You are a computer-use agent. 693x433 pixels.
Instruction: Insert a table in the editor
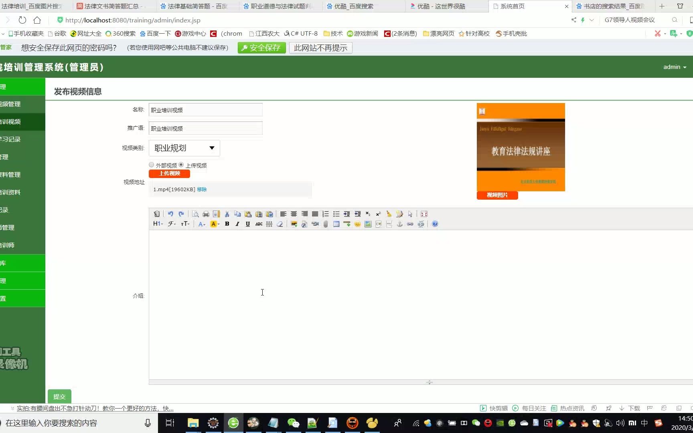(336, 224)
